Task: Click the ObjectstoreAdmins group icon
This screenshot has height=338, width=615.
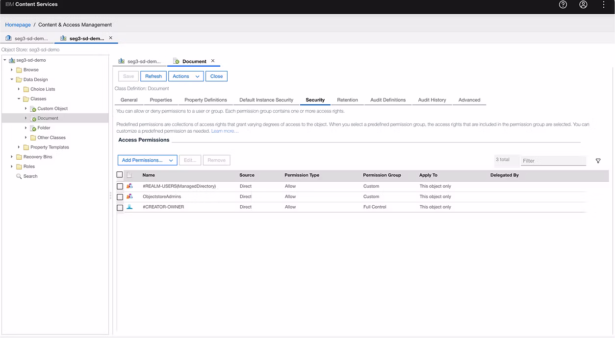Action: [129, 196]
